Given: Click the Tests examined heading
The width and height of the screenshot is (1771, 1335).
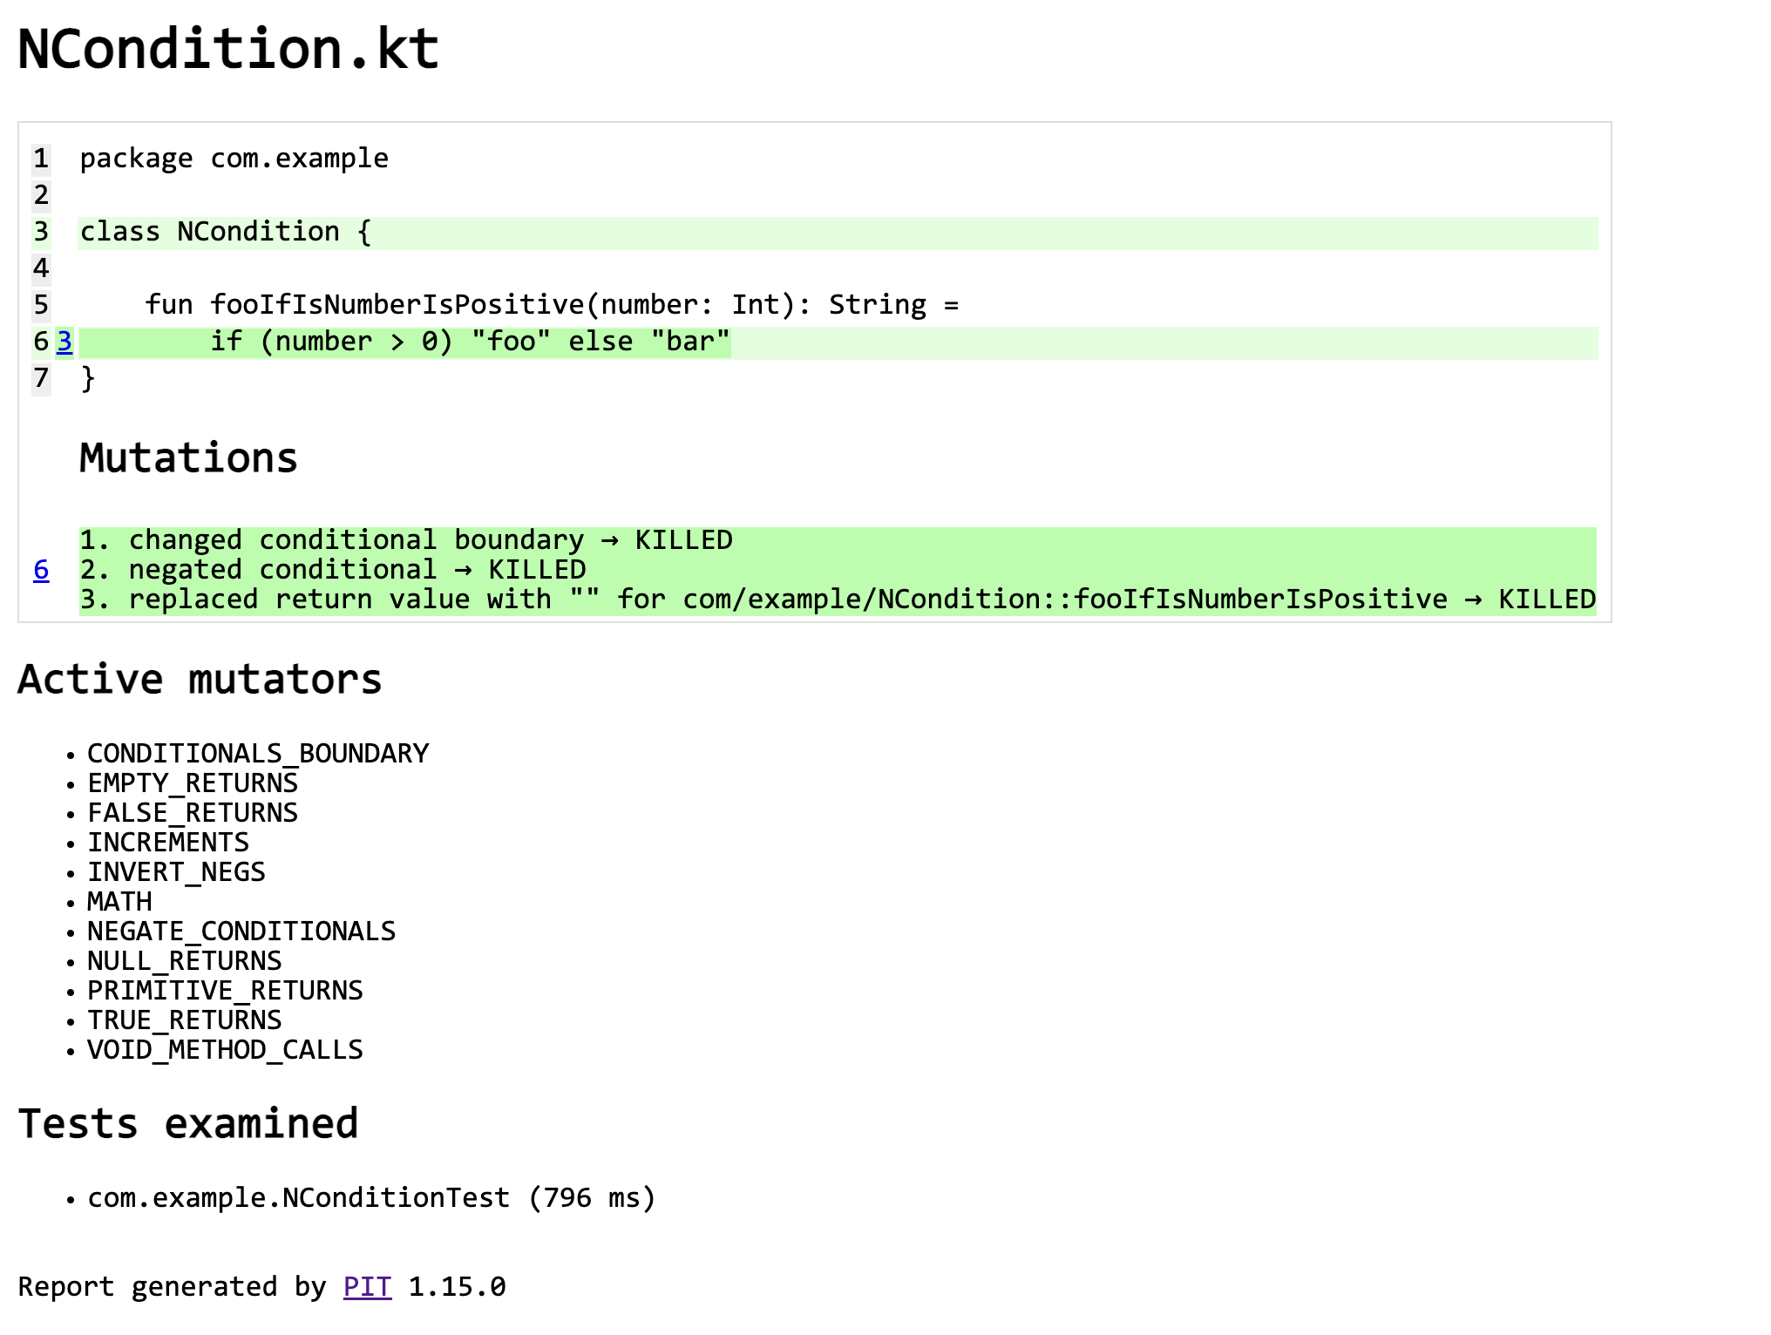Looking at the screenshot, I should 188,1124.
